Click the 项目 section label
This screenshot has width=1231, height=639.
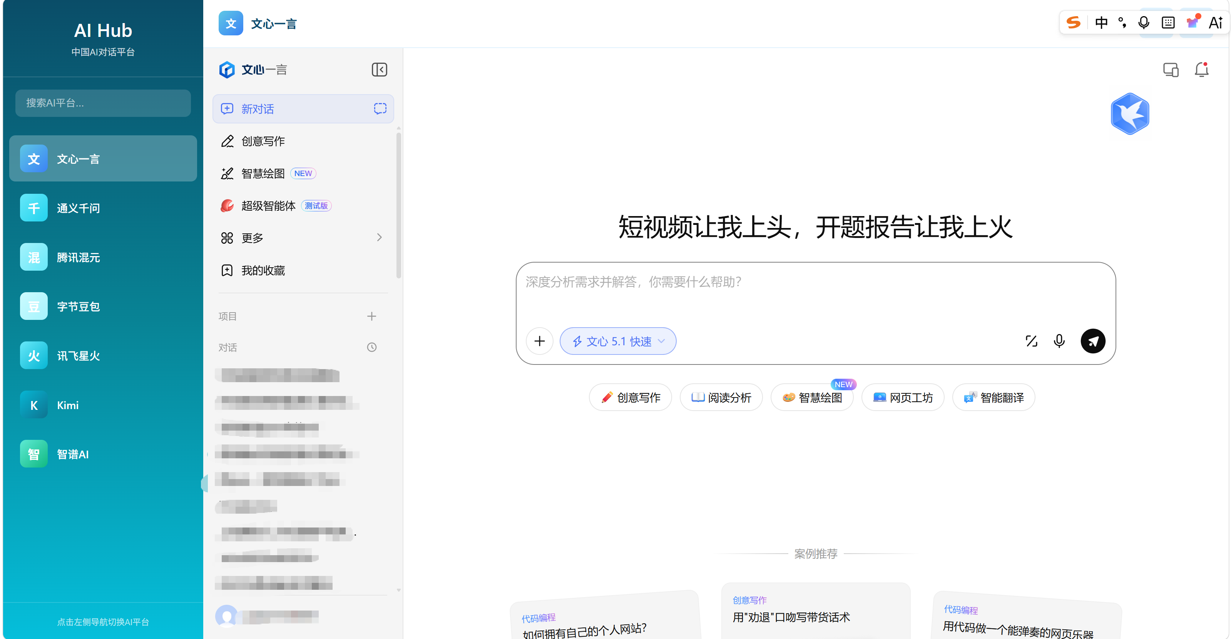click(x=228, y=316)
